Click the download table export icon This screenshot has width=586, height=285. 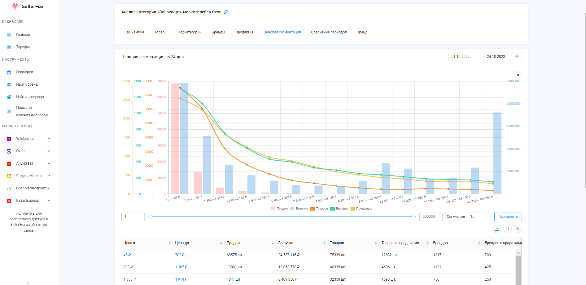pos(497,229)
